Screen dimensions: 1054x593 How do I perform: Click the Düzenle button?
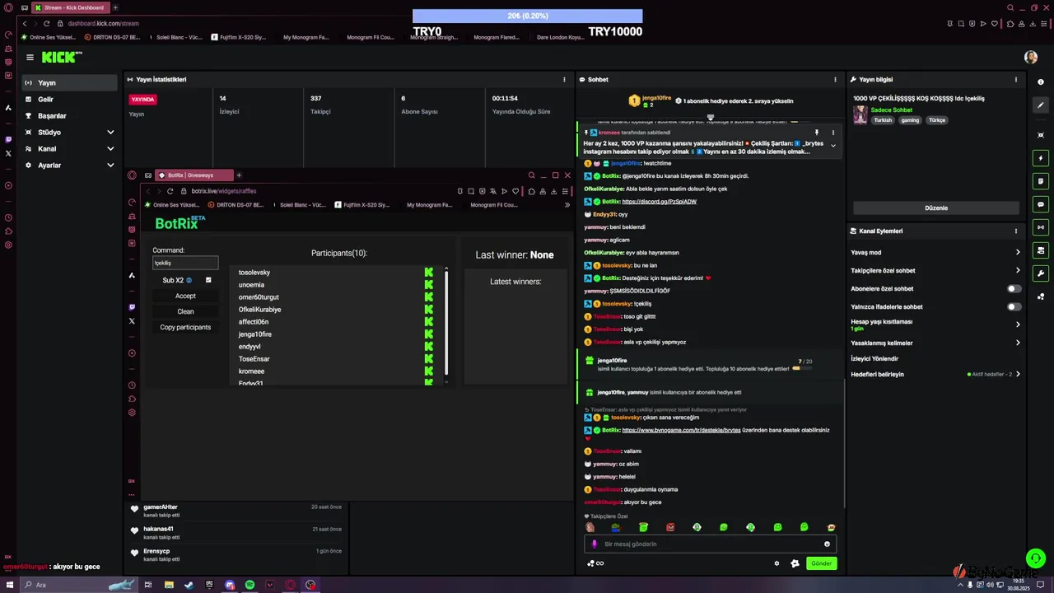point(936,208)
